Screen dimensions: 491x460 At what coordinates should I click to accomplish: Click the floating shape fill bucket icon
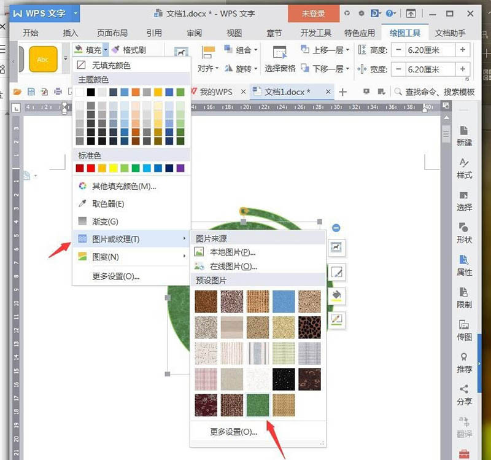336,295
